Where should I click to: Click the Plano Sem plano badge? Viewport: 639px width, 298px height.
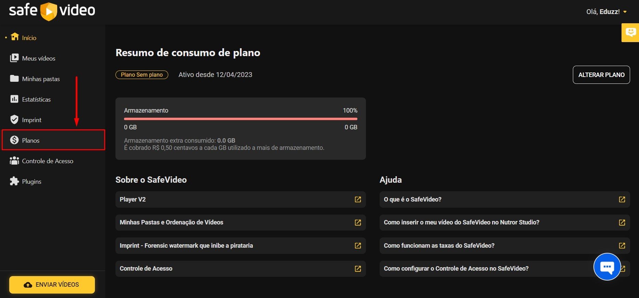tap(142, 75)
